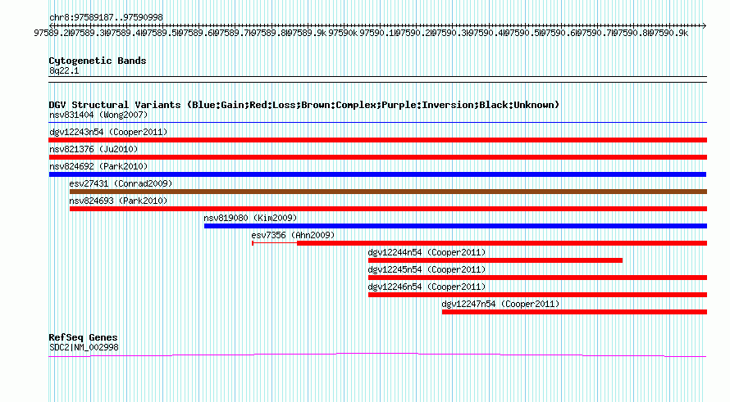
Task: Open the nsv821376 (Ju2010) variant label
Action: tap(94, 149)
